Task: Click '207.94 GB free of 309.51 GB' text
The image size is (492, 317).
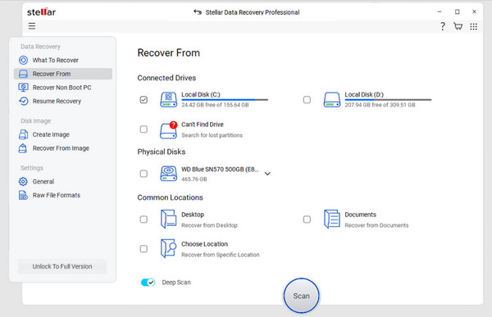Action: [380, 105]
